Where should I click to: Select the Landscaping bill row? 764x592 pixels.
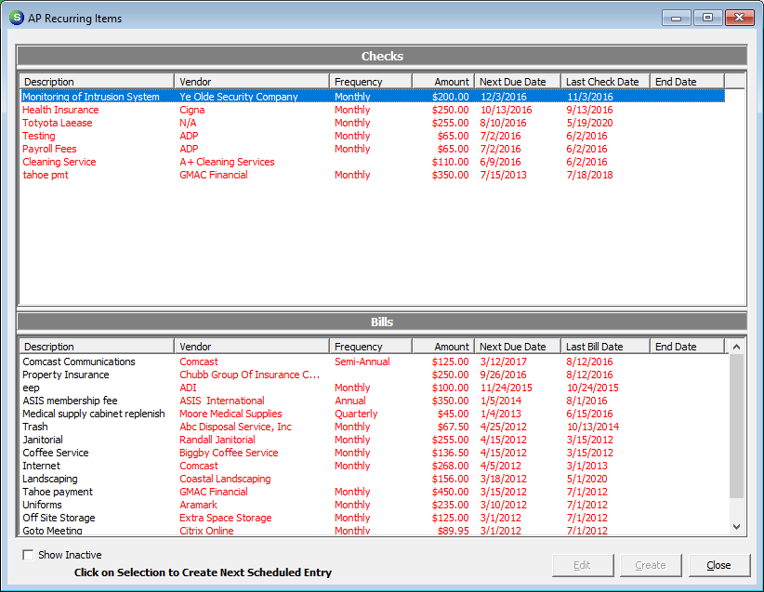373,479
